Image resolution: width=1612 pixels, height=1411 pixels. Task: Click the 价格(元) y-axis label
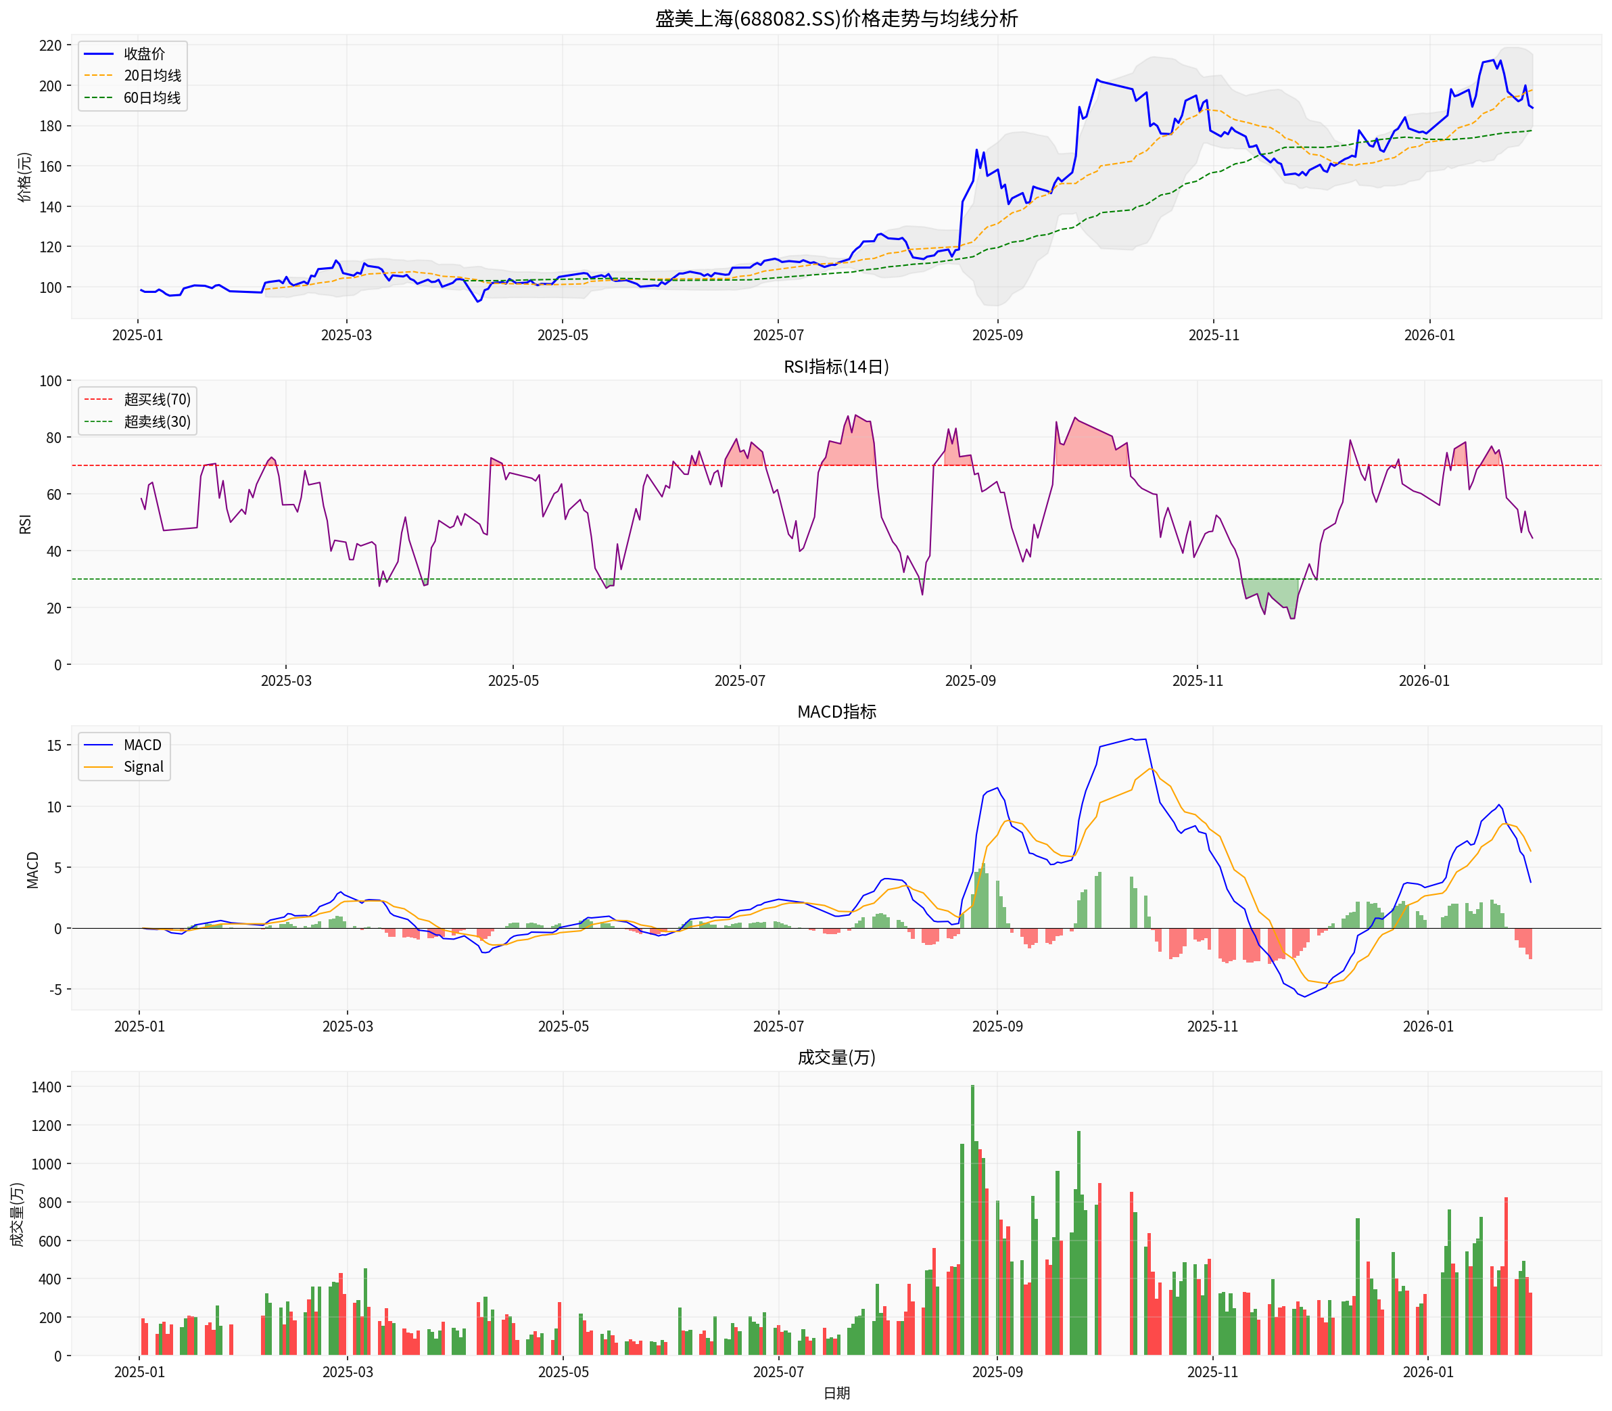(x=25, y=177)
